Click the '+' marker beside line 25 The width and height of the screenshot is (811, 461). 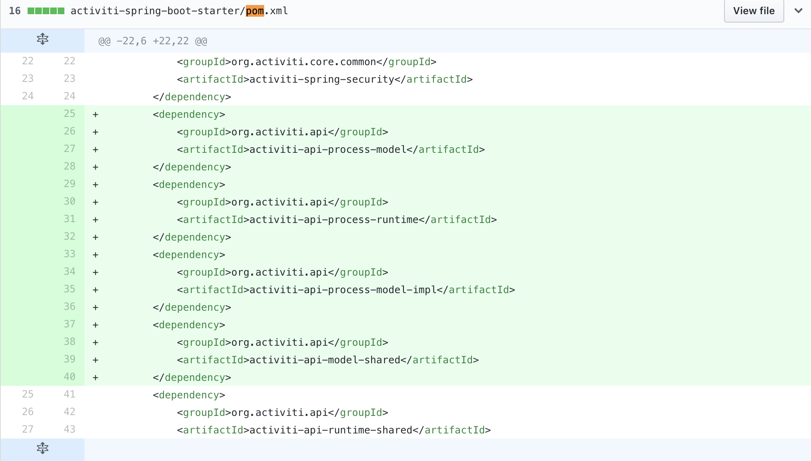95,114
